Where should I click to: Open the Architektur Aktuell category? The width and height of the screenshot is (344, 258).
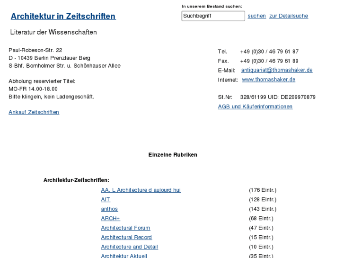point(124,256)
